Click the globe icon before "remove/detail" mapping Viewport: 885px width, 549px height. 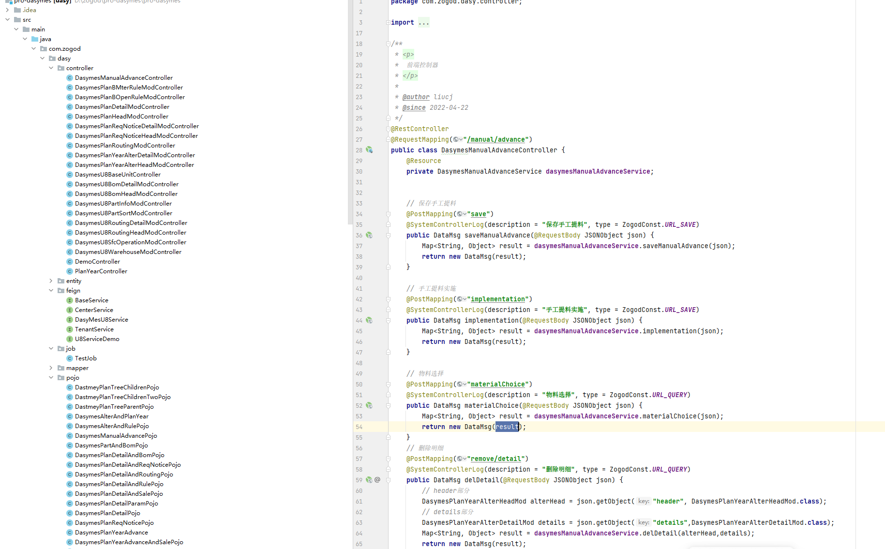coord(460,459)
